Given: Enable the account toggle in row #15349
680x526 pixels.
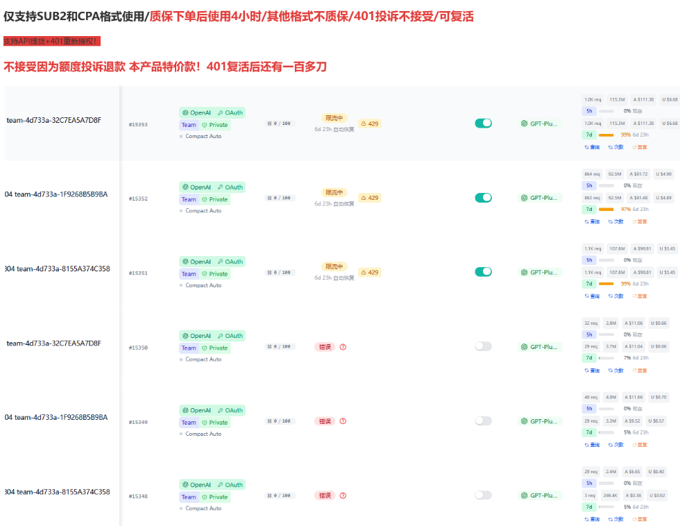Looking at the screenshot, I should click(x=483, y=421).
